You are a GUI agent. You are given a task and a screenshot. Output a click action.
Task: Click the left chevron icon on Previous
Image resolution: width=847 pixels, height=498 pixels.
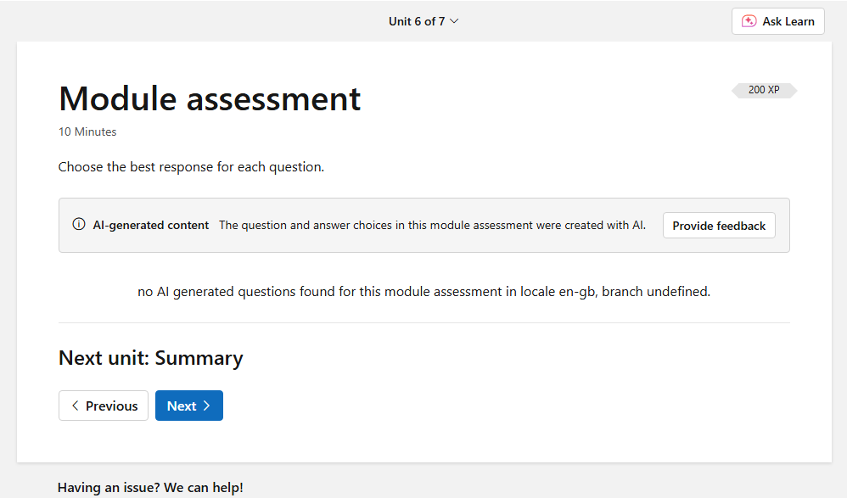click(x=76, y=406)
